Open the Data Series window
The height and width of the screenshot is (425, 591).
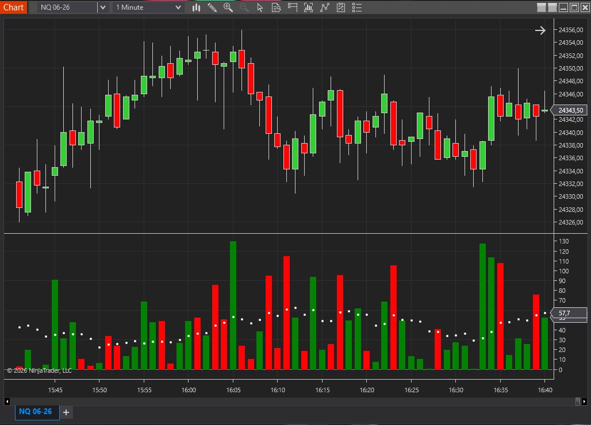click(309, 7)
